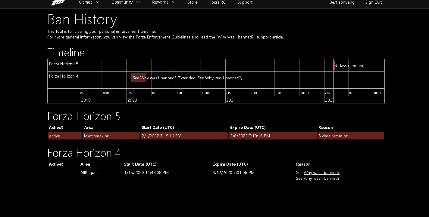The height and width of the screenshot is (217, 429).
Task: Open the extended "Why was I banned?" timeline link
Action: tap(223, 78)
